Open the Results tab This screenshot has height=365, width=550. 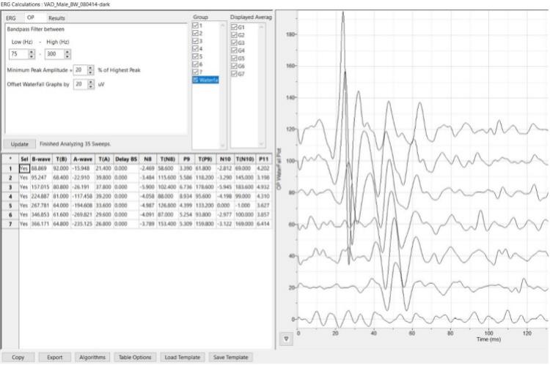pos(56,18)
